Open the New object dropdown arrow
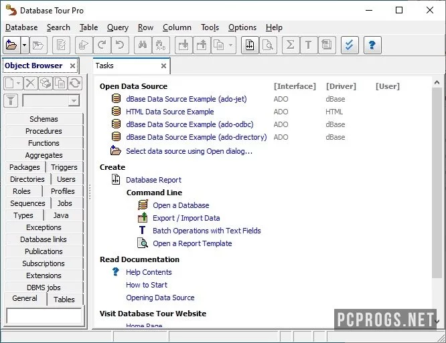 [x=19, y=83]
